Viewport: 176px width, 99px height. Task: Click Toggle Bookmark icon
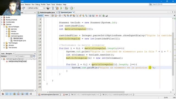(x=86, y=16)
